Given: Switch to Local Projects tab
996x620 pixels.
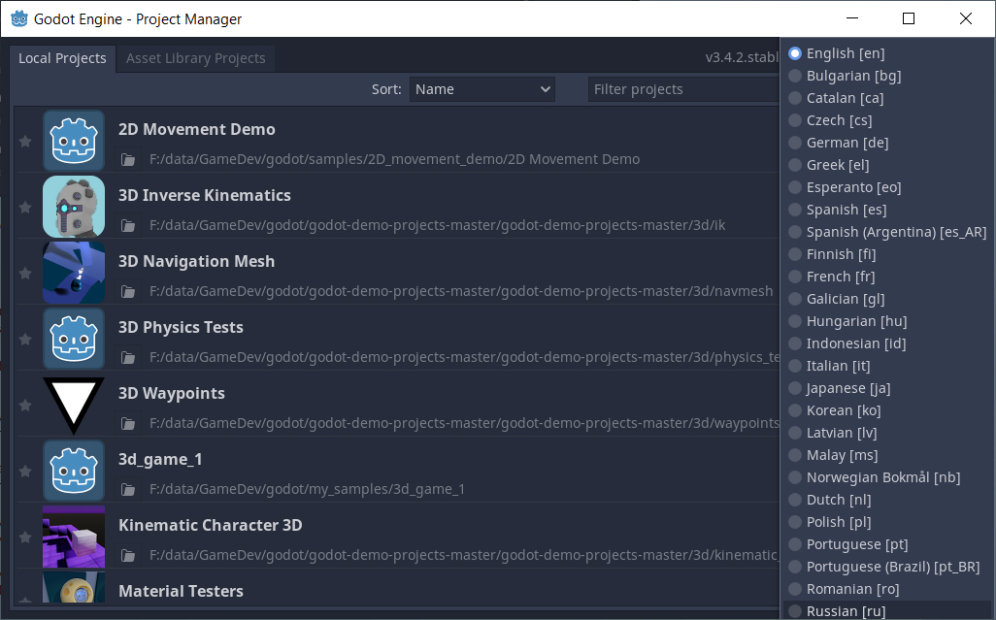Looking at the screenshot, I should [x=62, y=58].
